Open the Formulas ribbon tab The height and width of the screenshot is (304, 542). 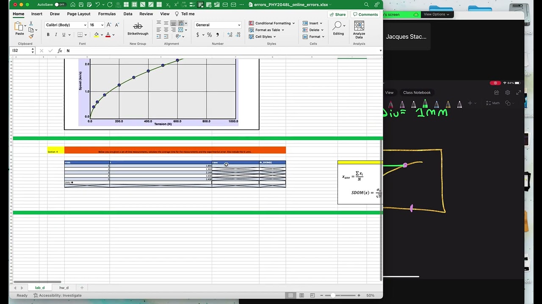click(x=107, y=14)
